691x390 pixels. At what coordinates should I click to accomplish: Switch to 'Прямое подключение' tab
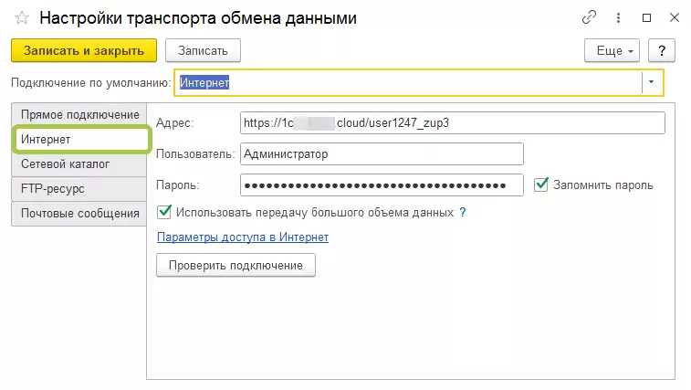79,115
